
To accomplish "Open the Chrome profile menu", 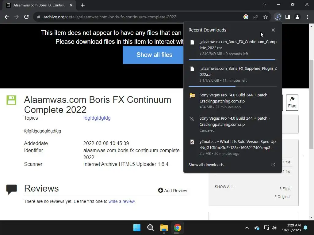I will pyautogui.click(x=297, y=17).
